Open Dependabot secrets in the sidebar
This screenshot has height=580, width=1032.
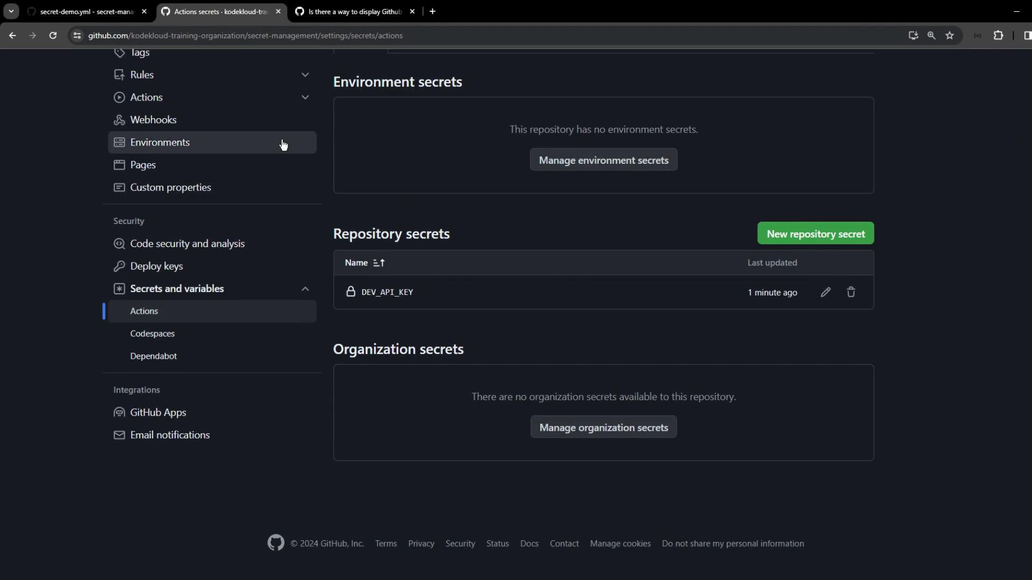153,356
